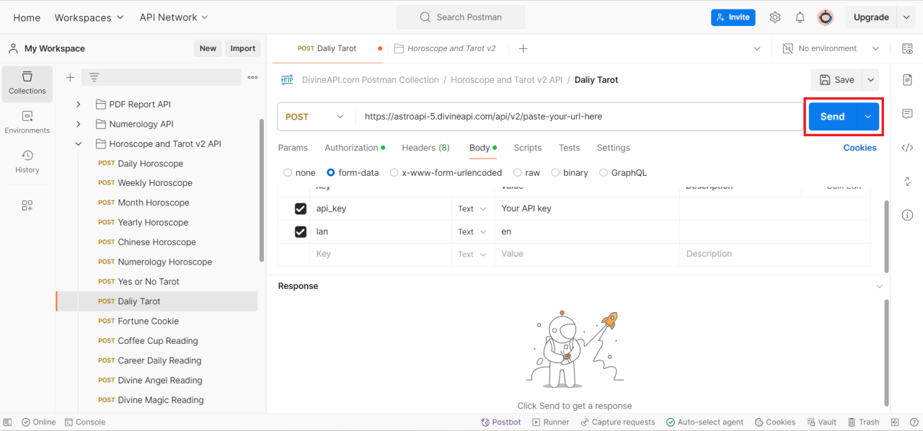Open the environment quick look icon
923x431 pixels.
click(x=907, y=48)
